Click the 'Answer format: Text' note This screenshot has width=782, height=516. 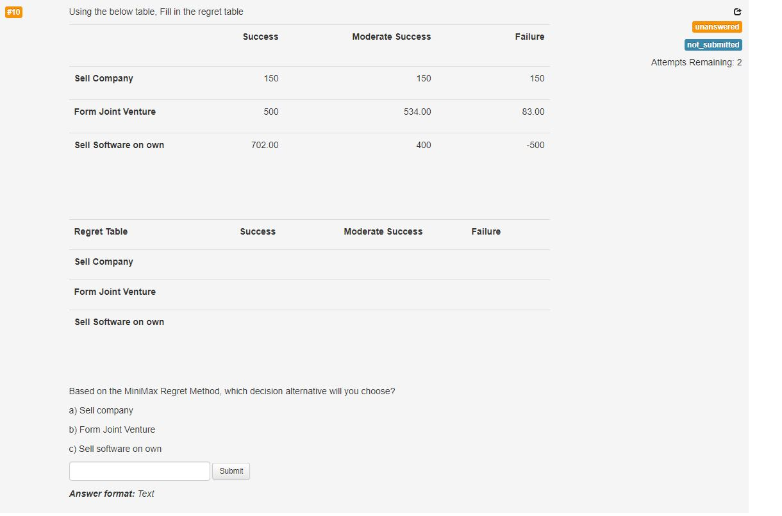[x=112, y=494]
